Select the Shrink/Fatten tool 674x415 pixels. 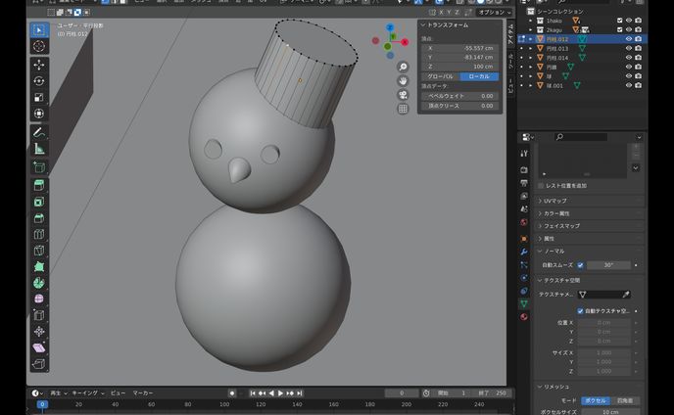(x=39, y=332)
